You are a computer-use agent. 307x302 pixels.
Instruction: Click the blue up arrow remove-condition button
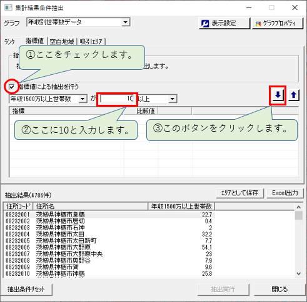pyautogui.click(x=294, y=95)
